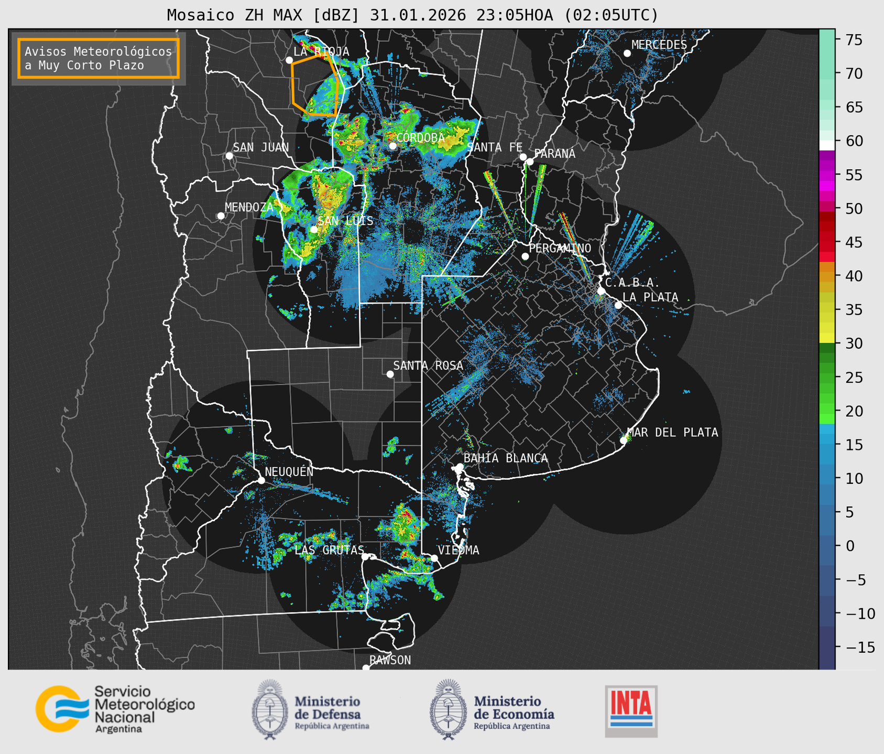The height and width of the screenshot is (754, 884).
Task: Click the Las Grutas city marker dot
Action: (x=365, y=557)
